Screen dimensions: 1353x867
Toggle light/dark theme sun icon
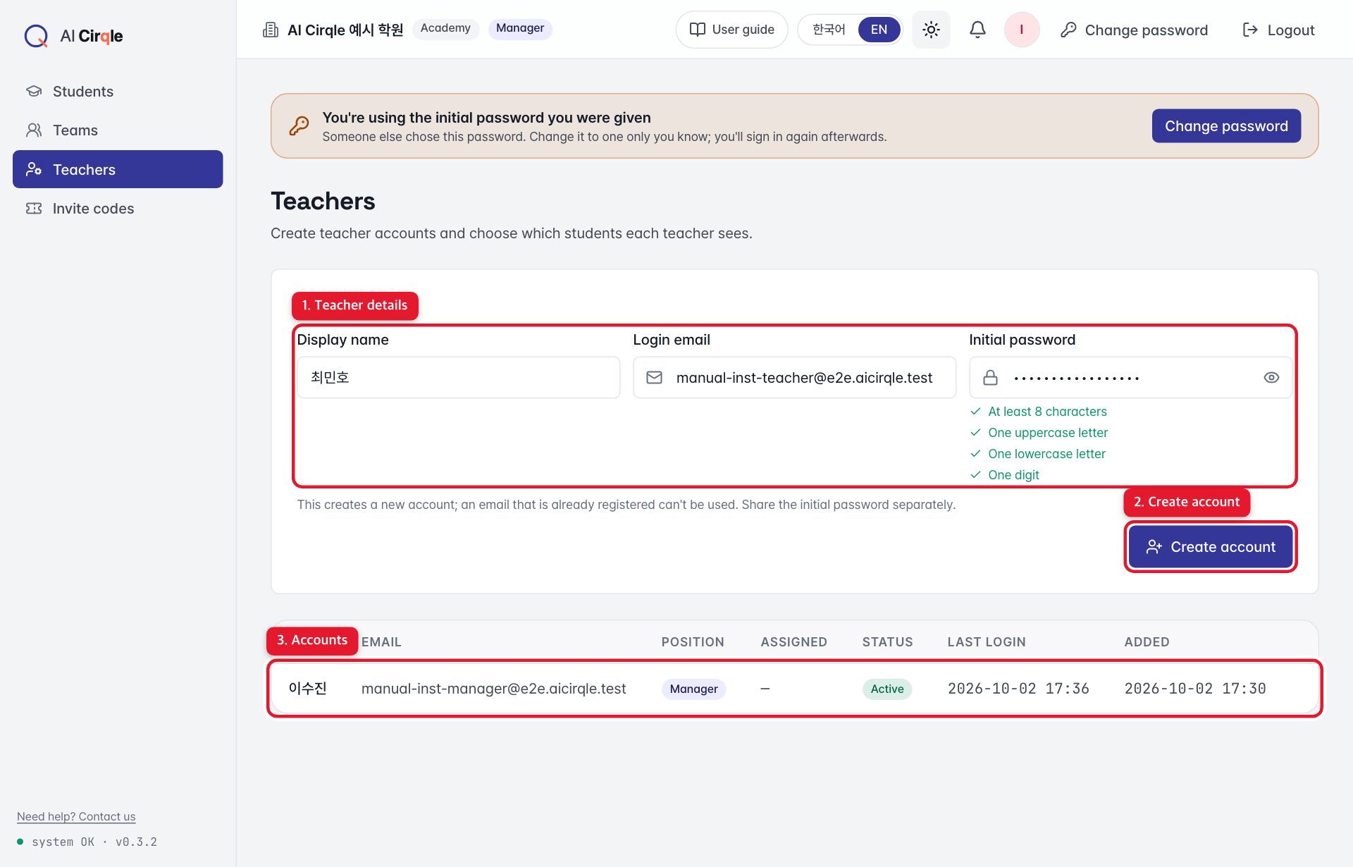(x=931, y=30)
